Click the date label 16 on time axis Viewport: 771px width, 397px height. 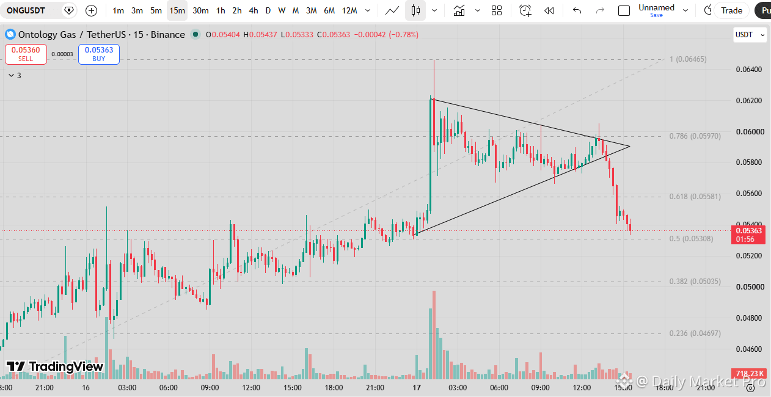(x=86, y=388)
